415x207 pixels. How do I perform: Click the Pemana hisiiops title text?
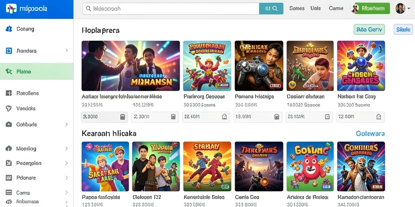(255, 97)
